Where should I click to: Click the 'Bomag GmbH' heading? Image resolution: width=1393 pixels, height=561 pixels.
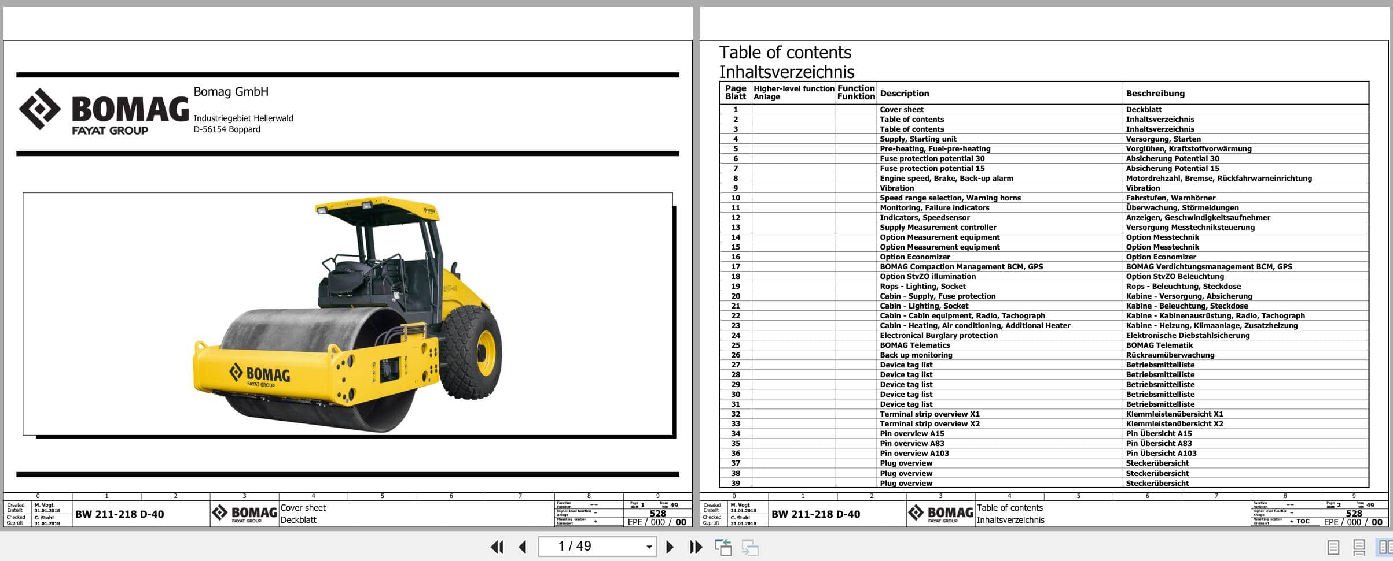click(231, 91)
